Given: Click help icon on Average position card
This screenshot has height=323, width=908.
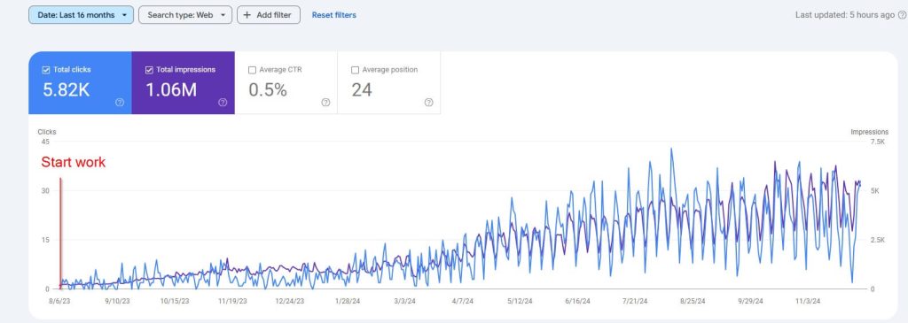Looking at the screenshot, I should 428,103.
